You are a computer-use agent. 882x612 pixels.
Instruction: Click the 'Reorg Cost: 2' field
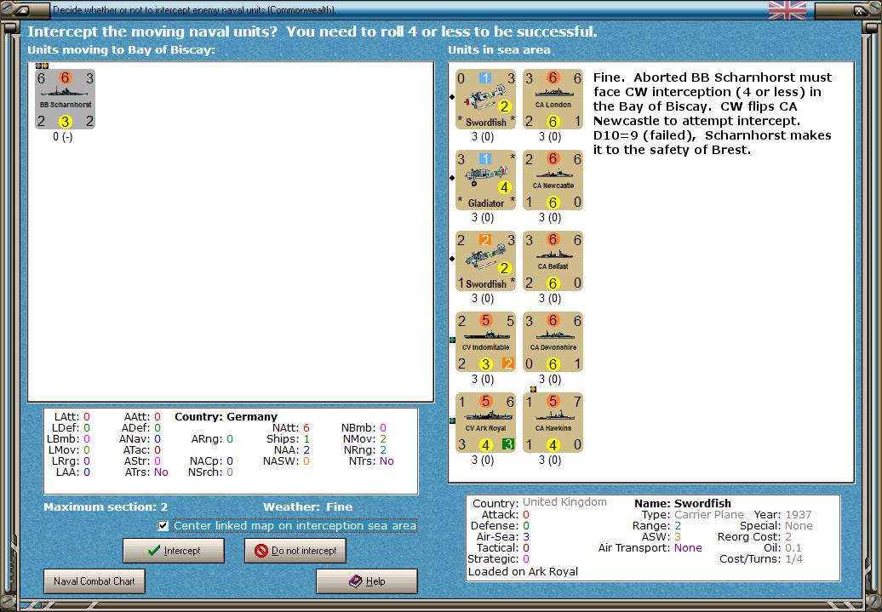pyautogui.click(x=755, y=536)
